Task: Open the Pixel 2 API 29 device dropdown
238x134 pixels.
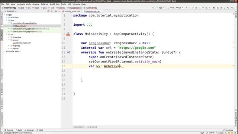Action: coord(175,7)
